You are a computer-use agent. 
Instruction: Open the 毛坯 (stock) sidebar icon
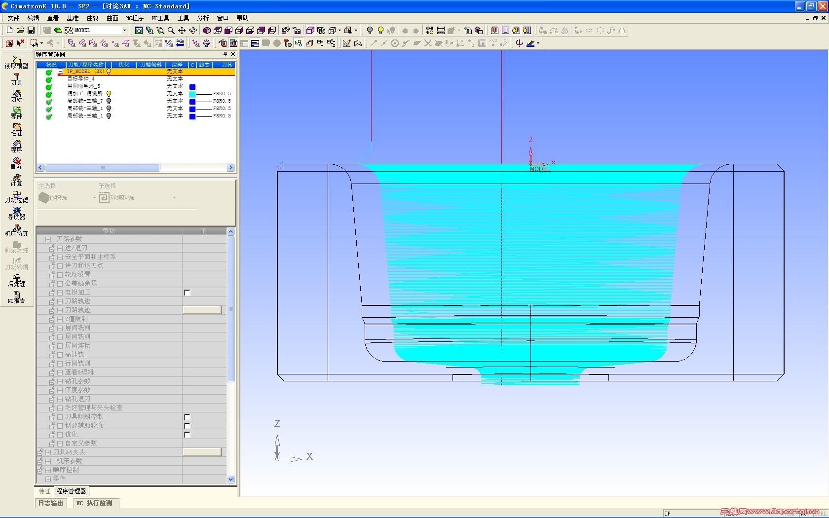pos(16,129)
